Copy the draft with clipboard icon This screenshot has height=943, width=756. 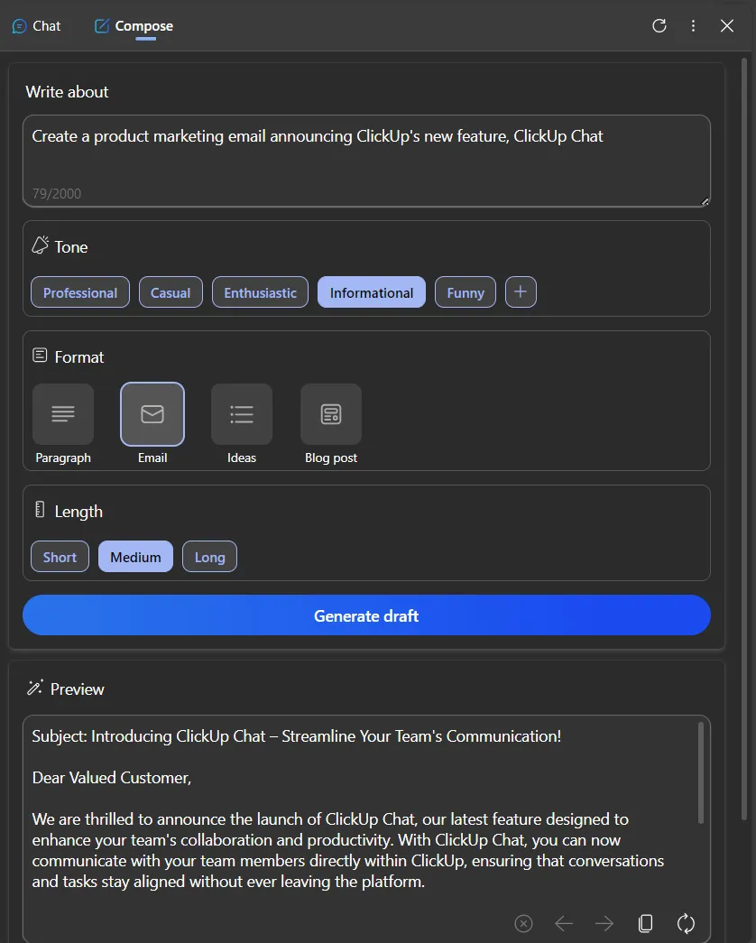click(x=645, y=923)
